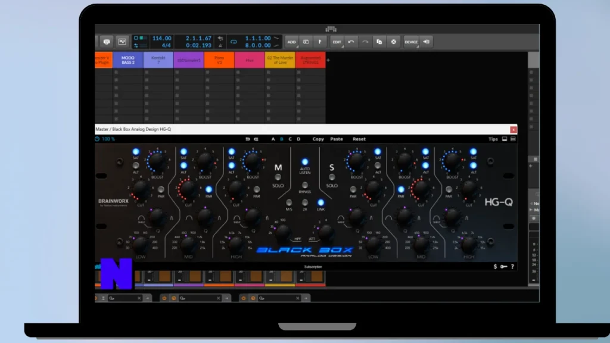This screenshot has width=610, height=343.
Task: Click the plugin redo arrow icon
Action: point(256,139)
